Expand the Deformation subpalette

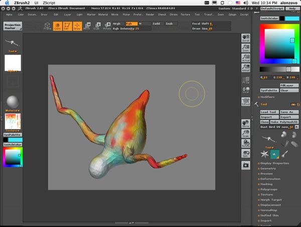tap(270, 179)
